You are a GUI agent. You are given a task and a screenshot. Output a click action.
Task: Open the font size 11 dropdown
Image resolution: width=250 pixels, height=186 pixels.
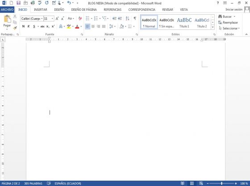[x=52, y=19]
